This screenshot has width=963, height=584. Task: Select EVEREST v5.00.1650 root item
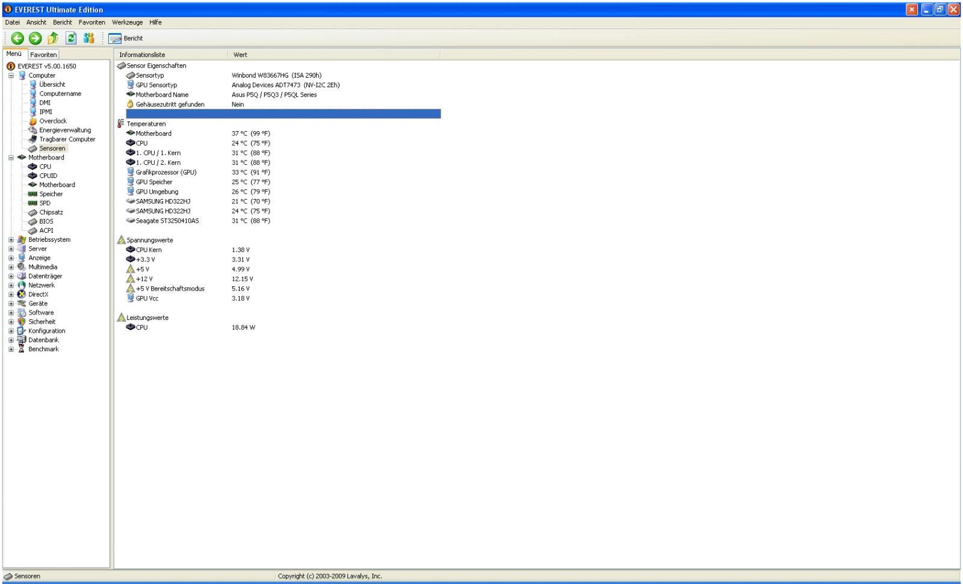[x=46, y=66]
